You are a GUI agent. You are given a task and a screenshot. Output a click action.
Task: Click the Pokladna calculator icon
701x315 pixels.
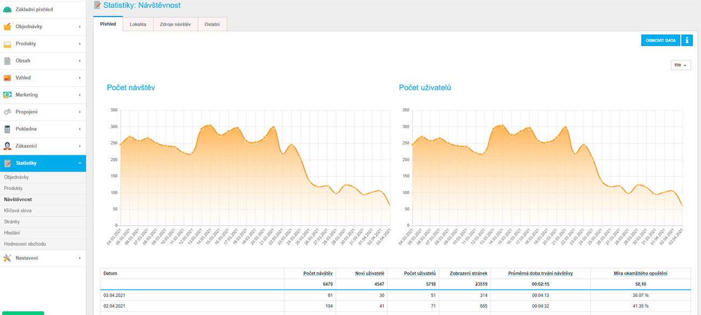tap(7, 129)
